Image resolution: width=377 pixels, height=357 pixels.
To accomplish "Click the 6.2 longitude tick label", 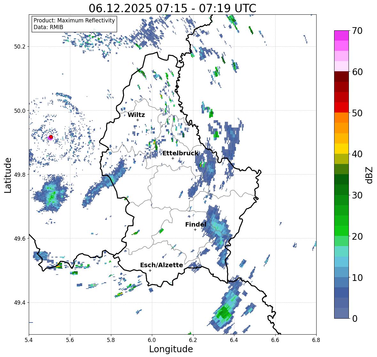I will pyautogui.click(x=193, y=340).
